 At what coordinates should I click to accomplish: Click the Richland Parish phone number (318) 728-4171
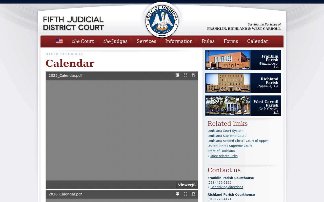pos(219,199)
